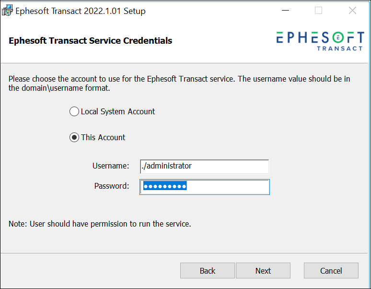Viewport: 371px width, 289px height.
Task: Click the Ephesoft Transact logo
Action: pos(320,41)
